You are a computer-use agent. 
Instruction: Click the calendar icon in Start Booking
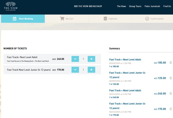(15, 19)
